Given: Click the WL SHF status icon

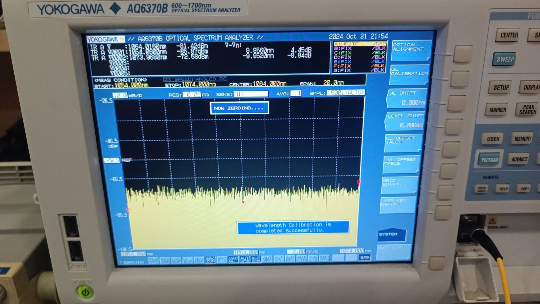Looking at the screenshot, I should (188, 260).
